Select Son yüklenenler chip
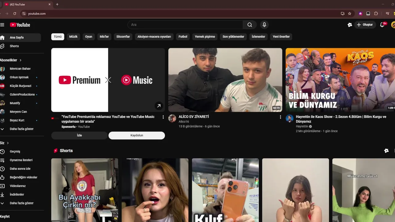395x222 pixels. pos(233,37)
